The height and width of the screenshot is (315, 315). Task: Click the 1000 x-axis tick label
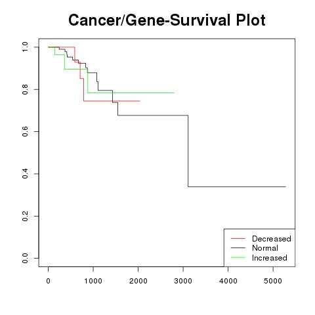93,281
